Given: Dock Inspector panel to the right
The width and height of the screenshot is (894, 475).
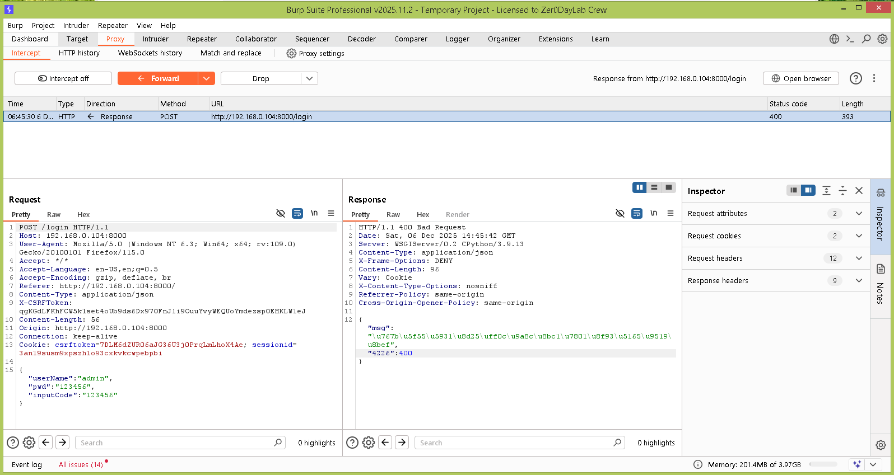Looking at the screenshot, I should click(x=808, y=190).
